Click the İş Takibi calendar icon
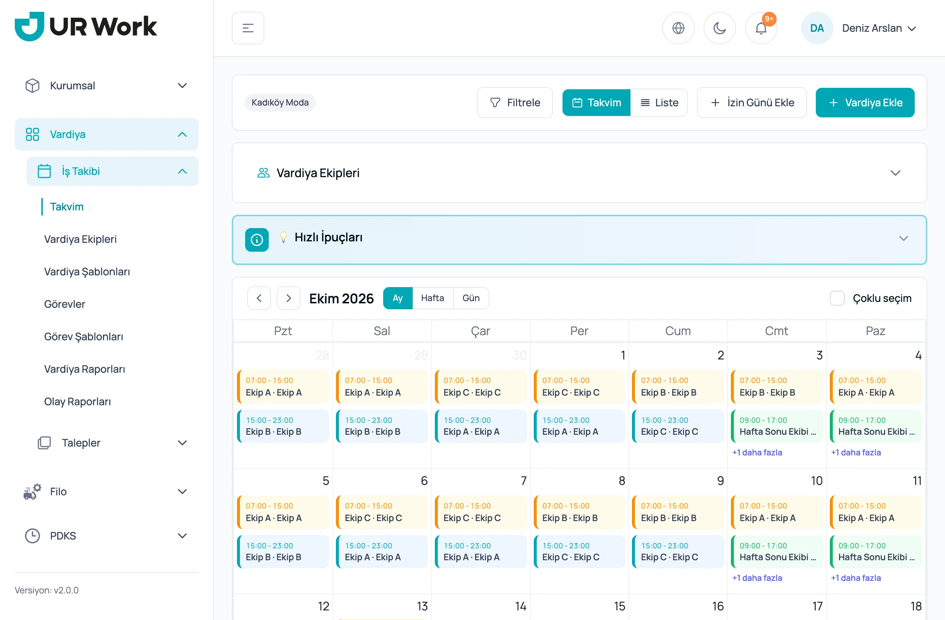This screenshot has height=620, width=945. pyautogui.click(x=44, y=172)
